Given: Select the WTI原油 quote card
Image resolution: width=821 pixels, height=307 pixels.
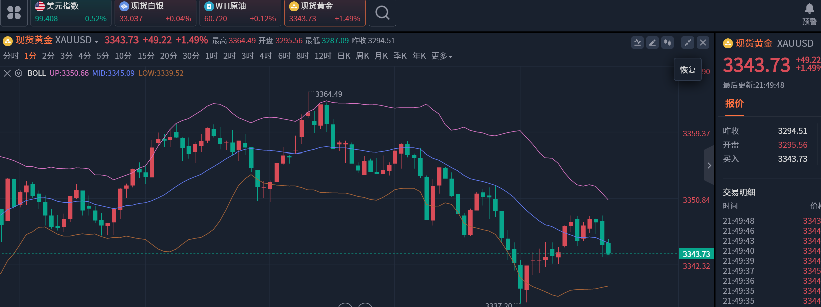Looking at the screenshot, I should pos(239,13).
